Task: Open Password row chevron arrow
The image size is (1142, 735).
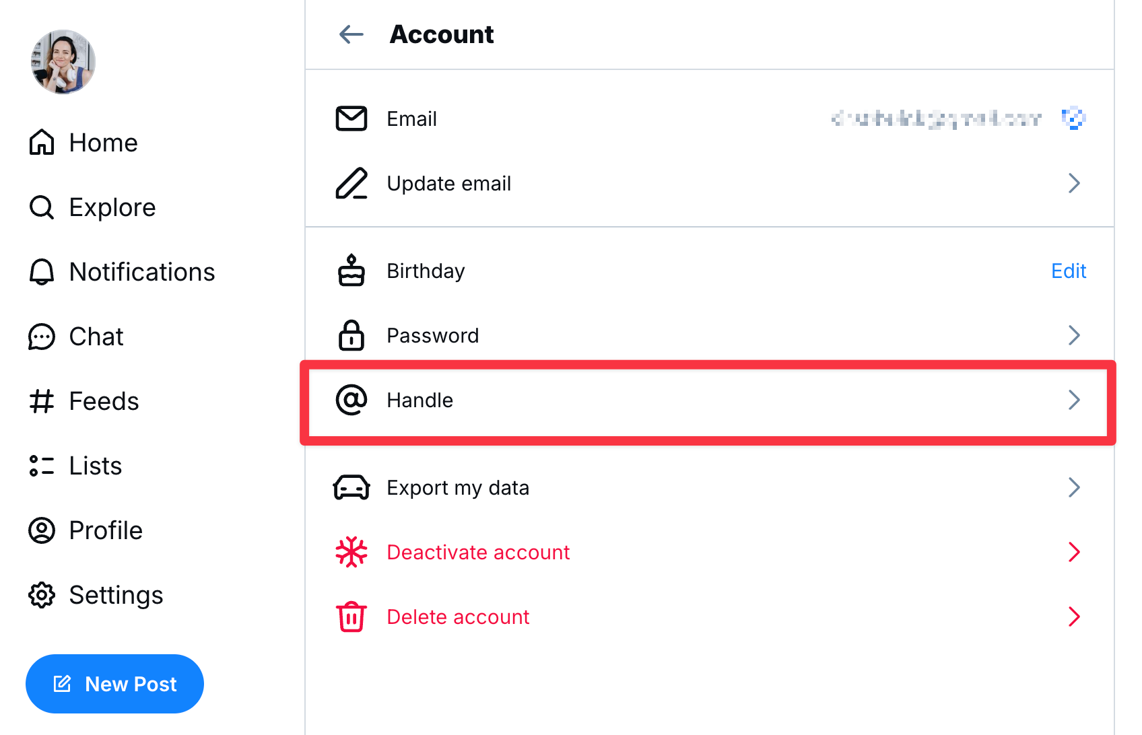Action: pyautogui.click(x=1073, y=335)
